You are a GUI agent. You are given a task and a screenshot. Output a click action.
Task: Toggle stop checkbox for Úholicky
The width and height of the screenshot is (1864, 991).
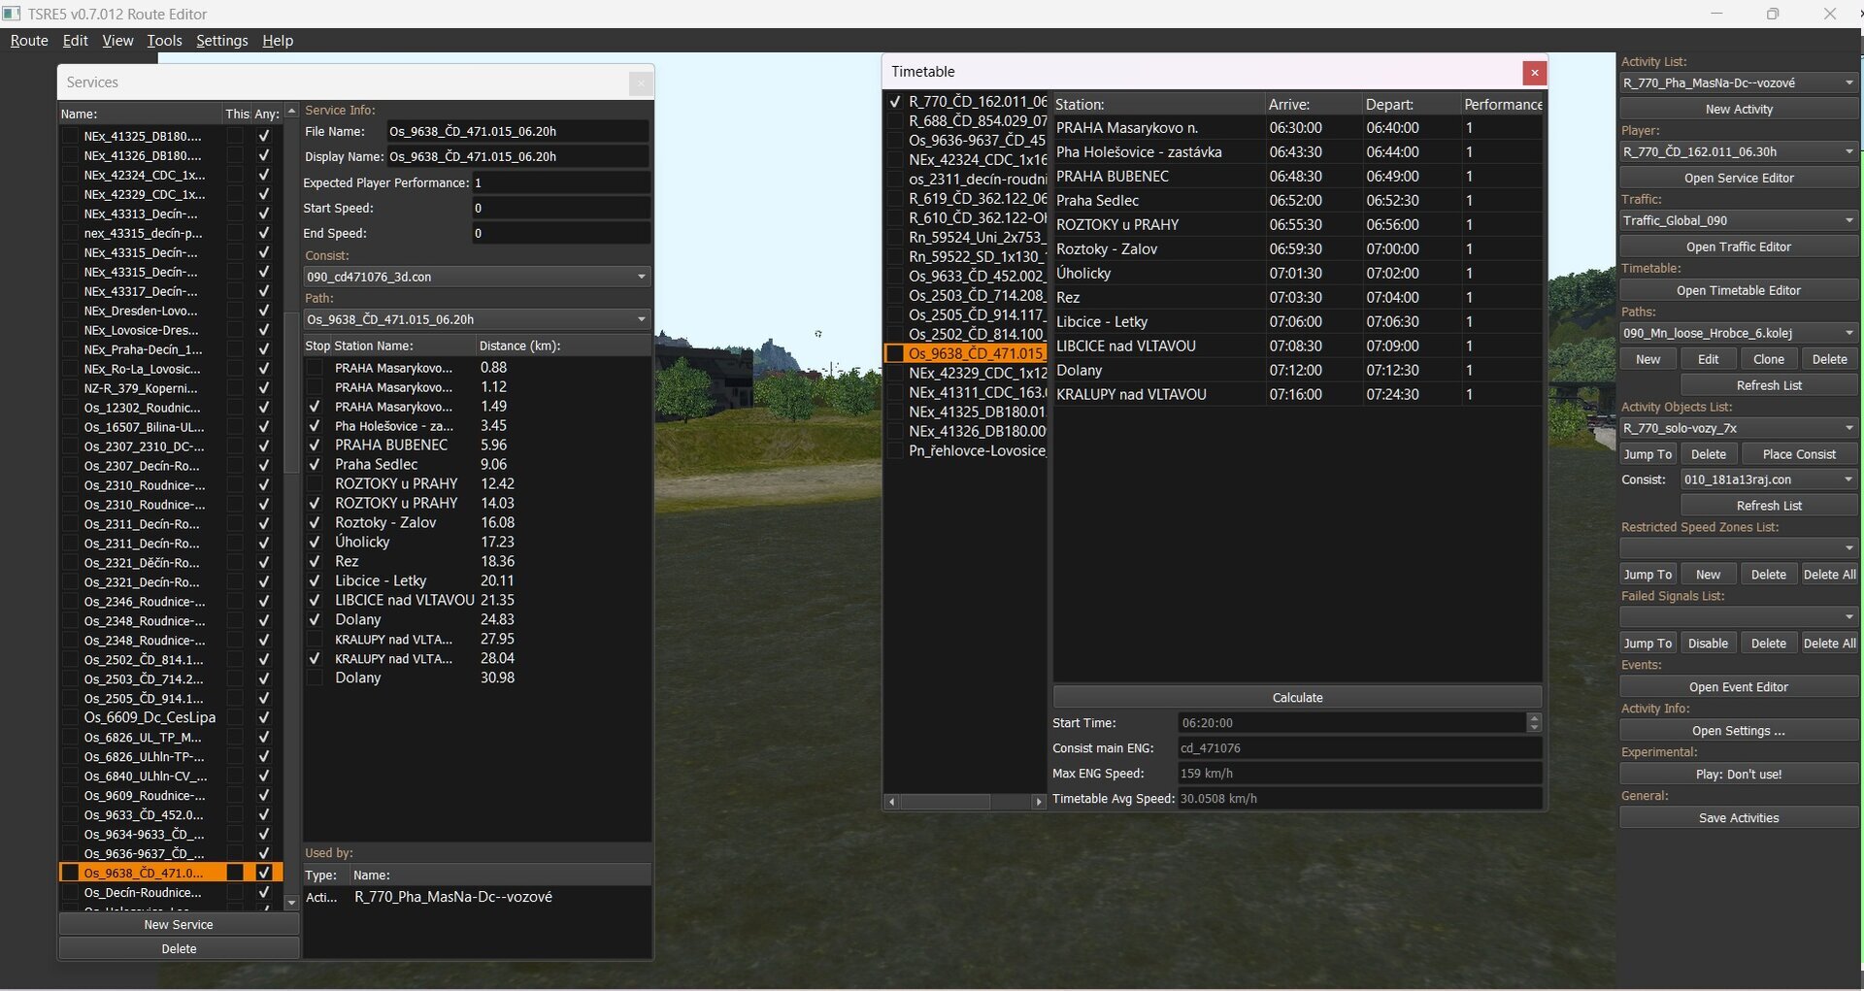tap(315, 543)
